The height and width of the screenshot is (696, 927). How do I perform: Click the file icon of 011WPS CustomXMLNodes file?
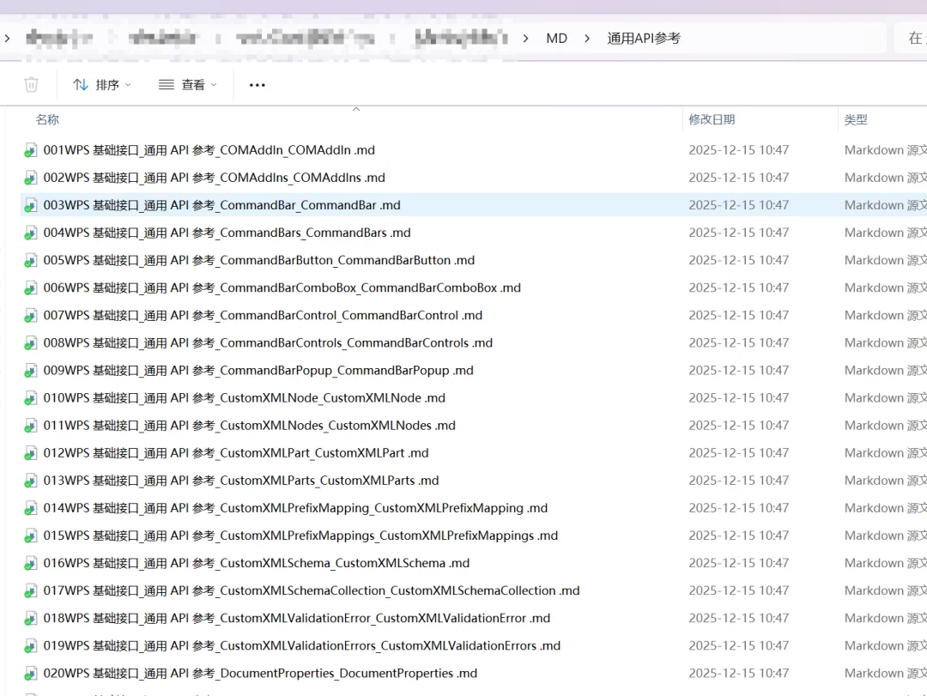[x=31, y=426]
